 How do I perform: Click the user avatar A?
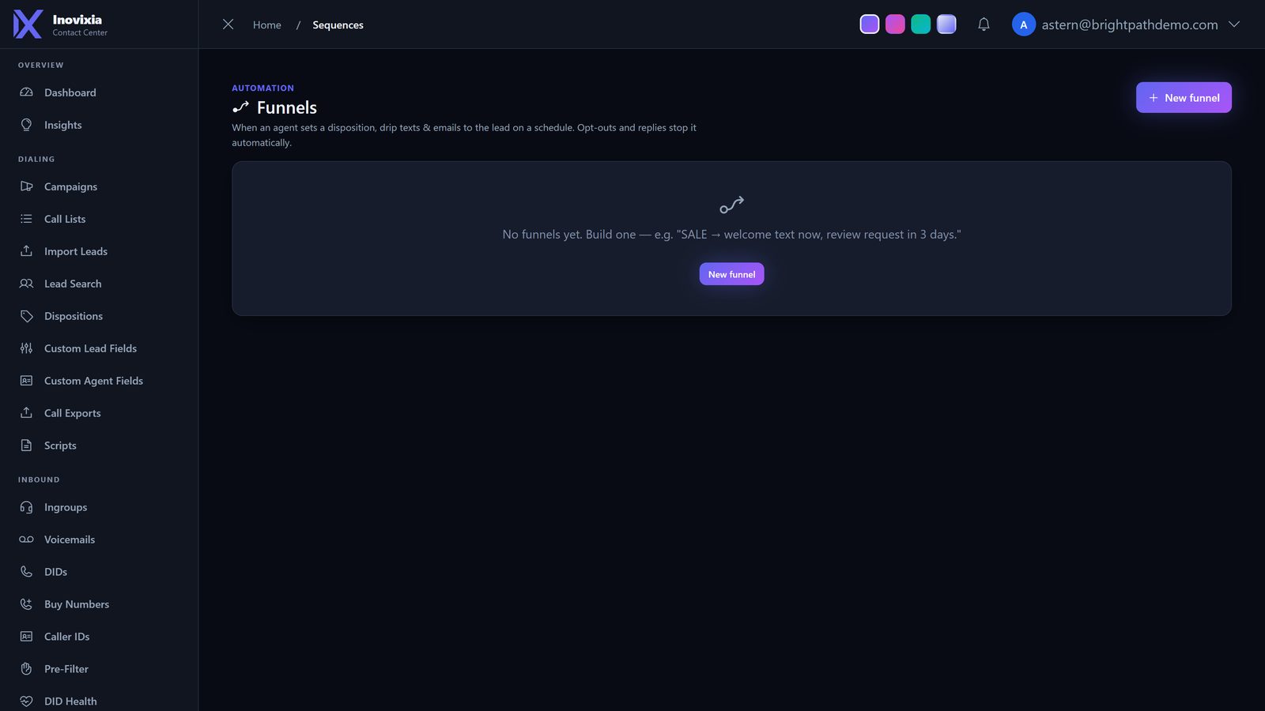[1023, 24]
